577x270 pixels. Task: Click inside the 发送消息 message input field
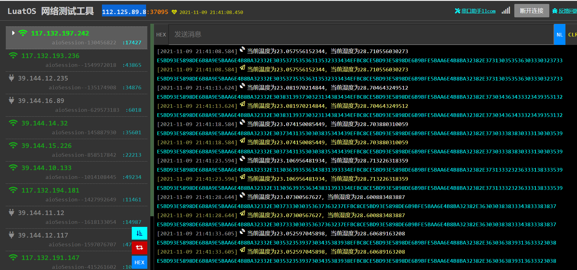[x=361, y=34]
